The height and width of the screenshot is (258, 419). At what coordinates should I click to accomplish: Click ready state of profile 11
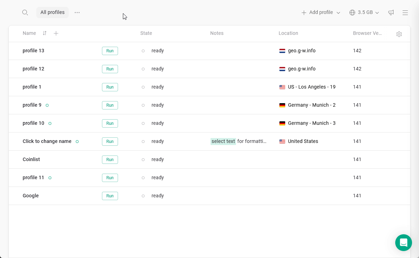(x=158, y=177)
